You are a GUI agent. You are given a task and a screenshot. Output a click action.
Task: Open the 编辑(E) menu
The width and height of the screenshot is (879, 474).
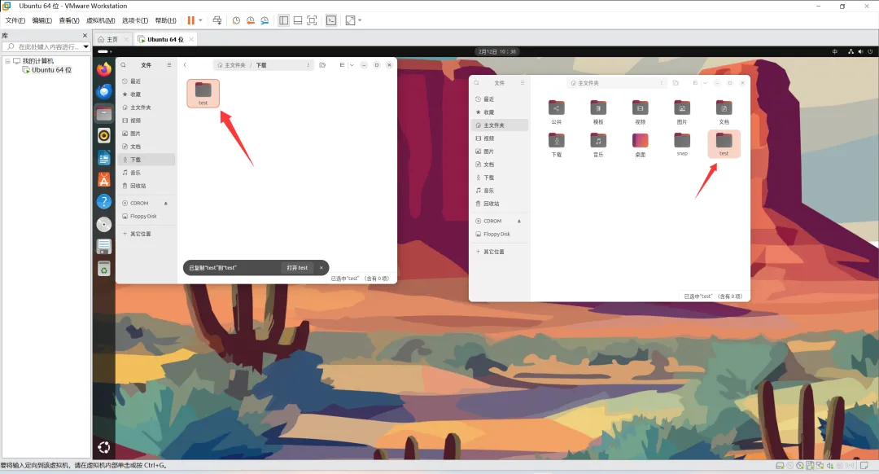42,20
